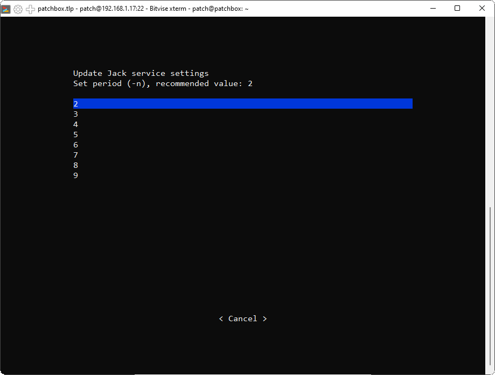
Task: Open the Bitvise xterm app icon menu
Action: pos(6,9)
